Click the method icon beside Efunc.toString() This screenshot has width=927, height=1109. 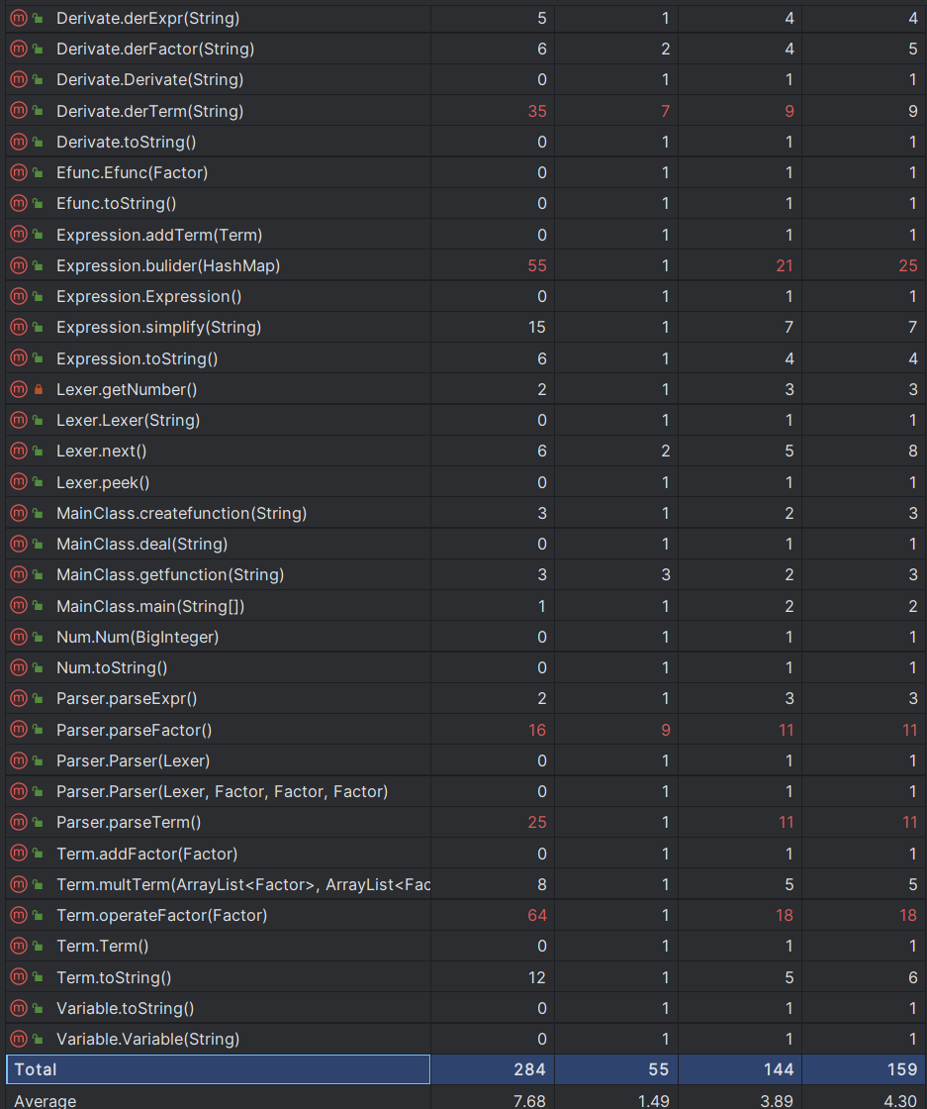point(19,203)
